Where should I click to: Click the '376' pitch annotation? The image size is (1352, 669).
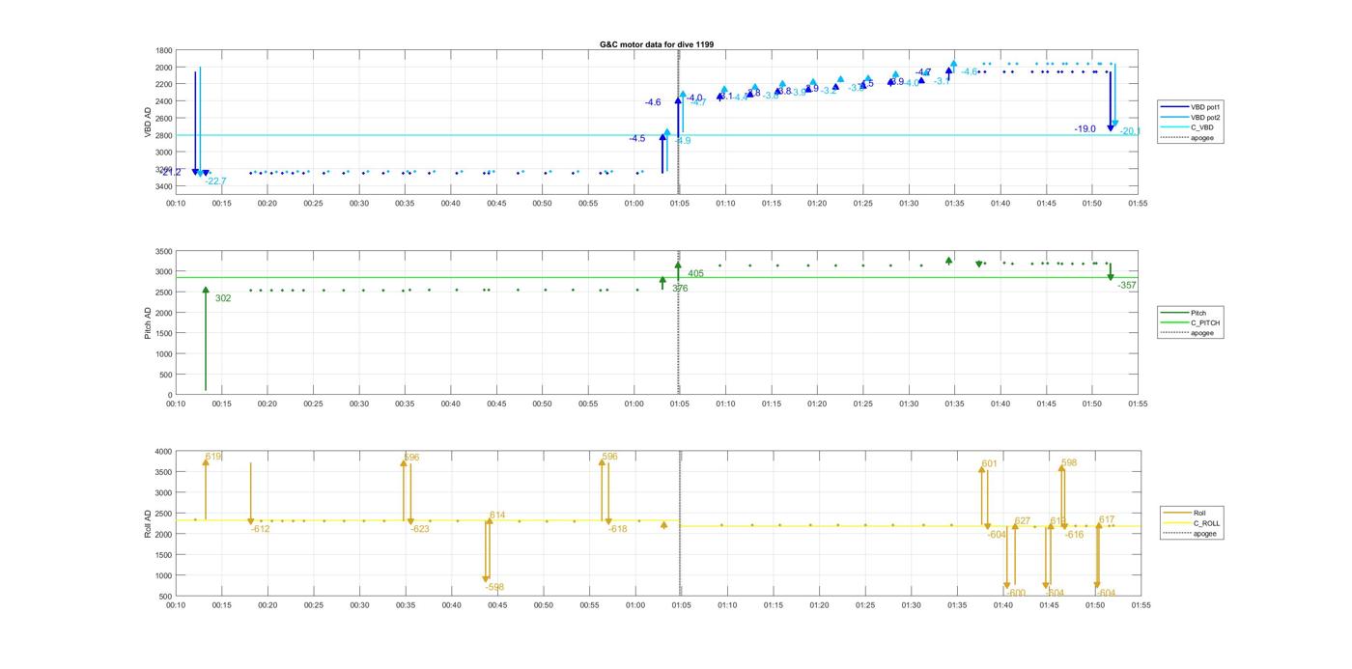[680, 289]
